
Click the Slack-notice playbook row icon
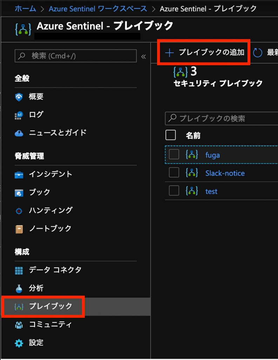coord(192,173)
